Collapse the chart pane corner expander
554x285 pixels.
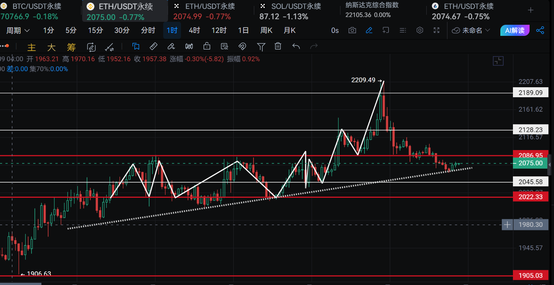(x=498, y=61)
